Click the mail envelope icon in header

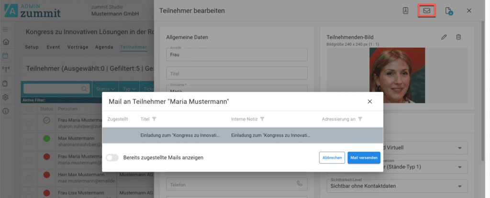[427, 11]
